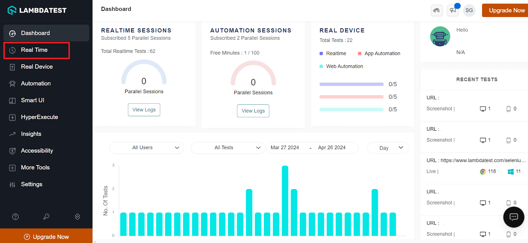This screenshot has width=528, height=243.
Task: Click the App Automation legend marker
Action: [x=360, y=53]
